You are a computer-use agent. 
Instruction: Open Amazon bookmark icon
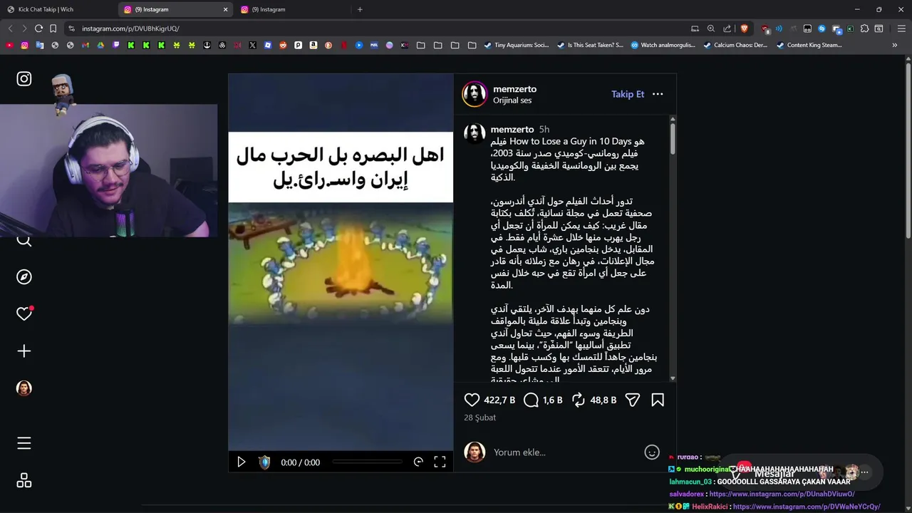[313, 45]
